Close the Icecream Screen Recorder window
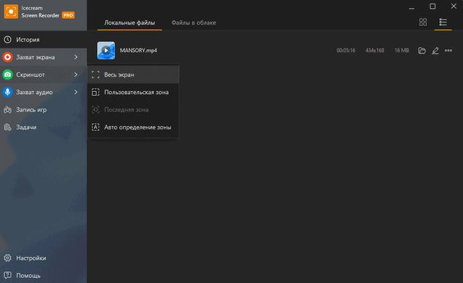Image resolution: width=463 pixels, height=283 pixels. [454, 7]
